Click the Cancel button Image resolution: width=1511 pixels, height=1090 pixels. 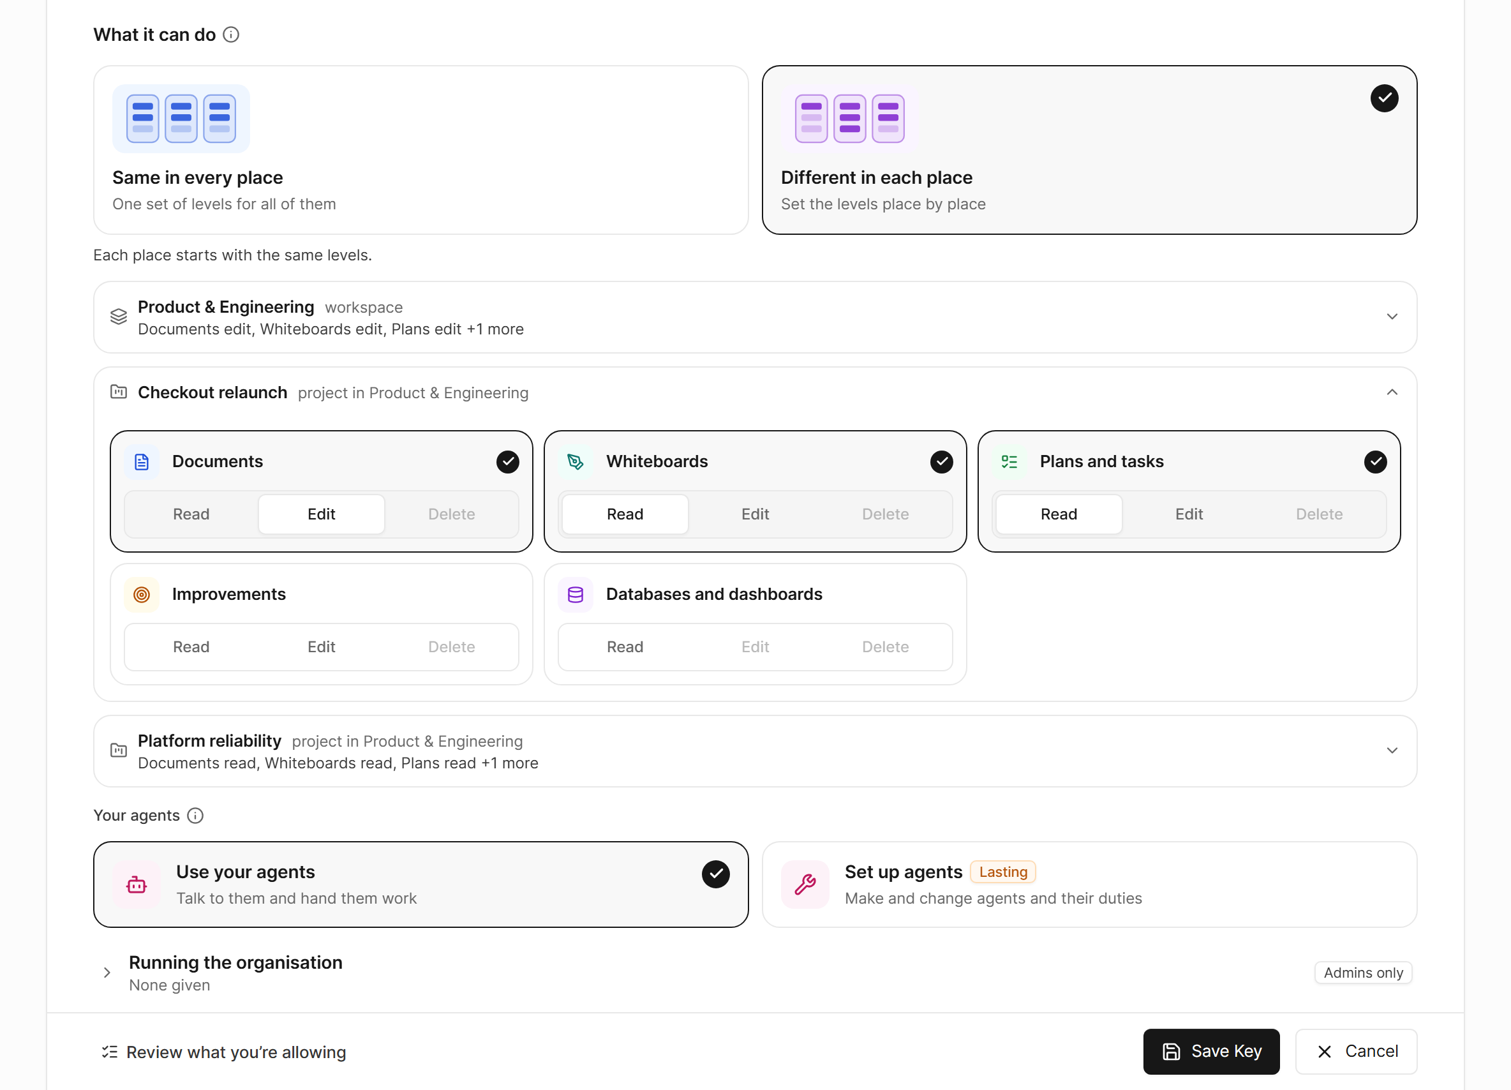tap(1356, 1051)
